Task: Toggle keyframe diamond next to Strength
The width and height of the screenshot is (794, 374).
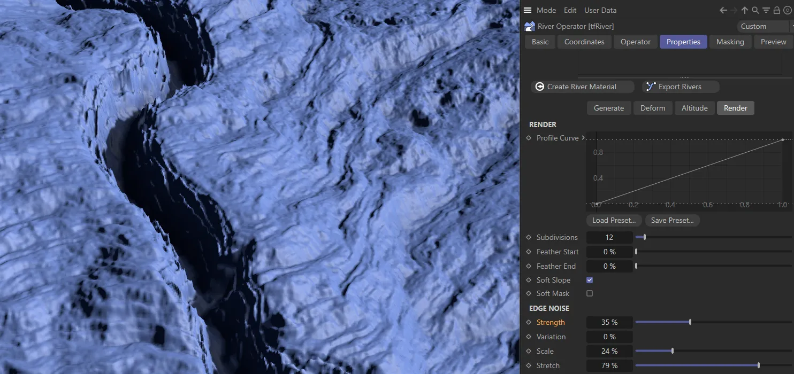Action: 529,322
